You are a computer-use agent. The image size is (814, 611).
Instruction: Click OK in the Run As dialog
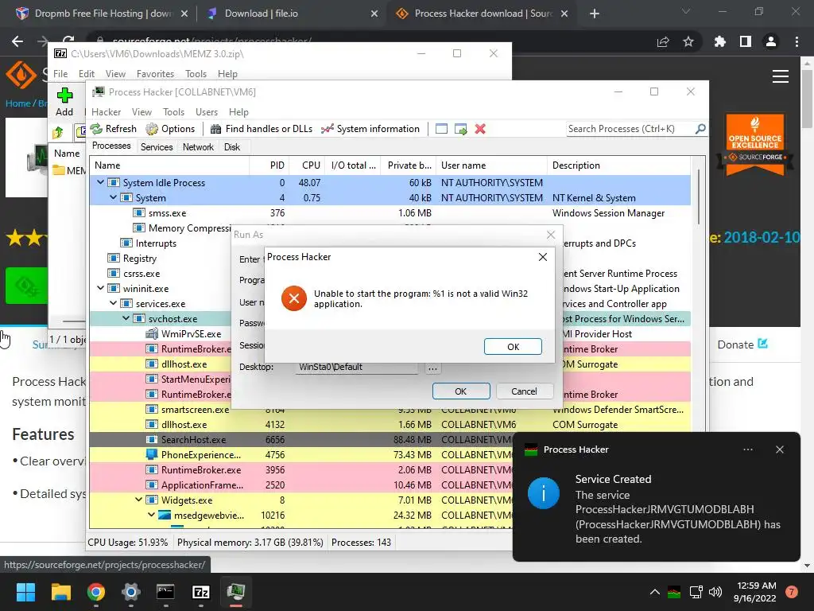pyautogui.click(x=461, y=391)
